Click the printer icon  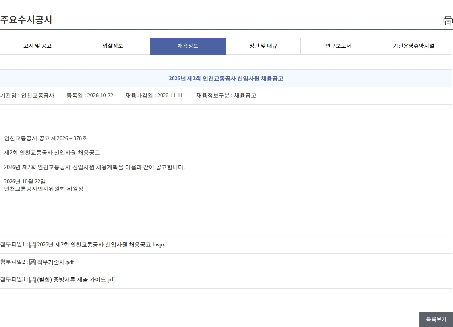pos(448,21)
